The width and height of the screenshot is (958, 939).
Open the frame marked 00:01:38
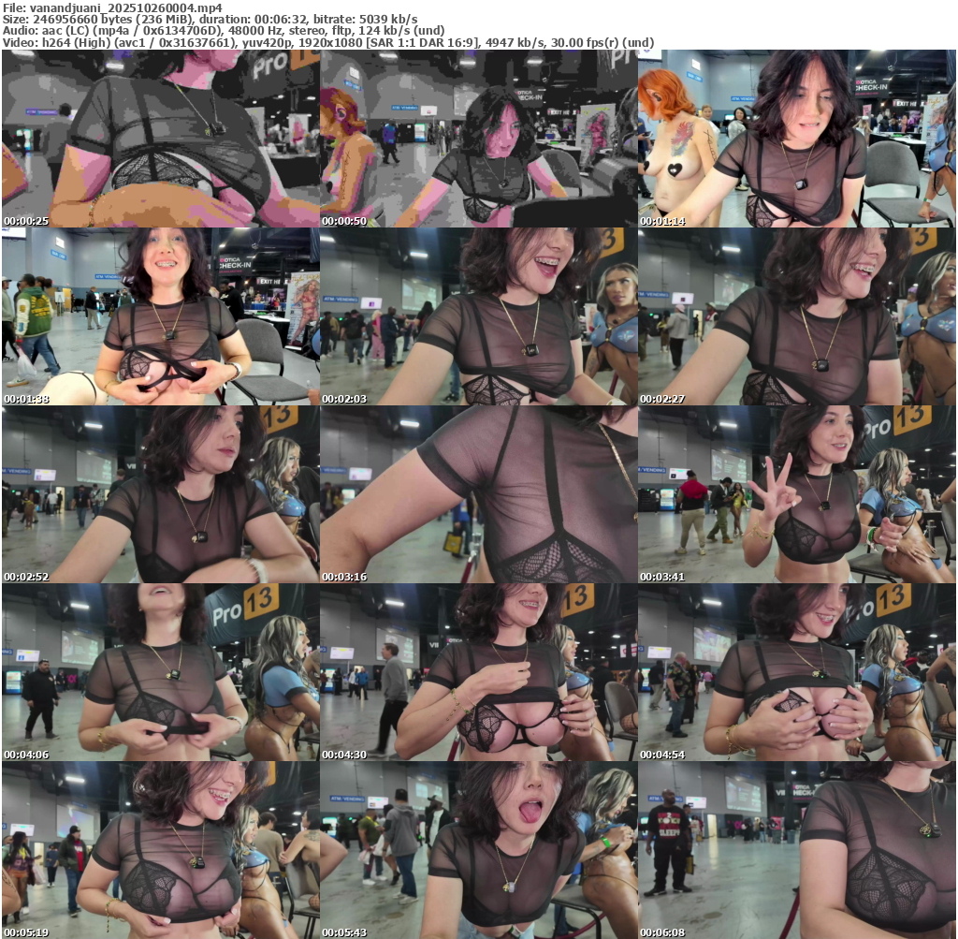tap(160, 316)
